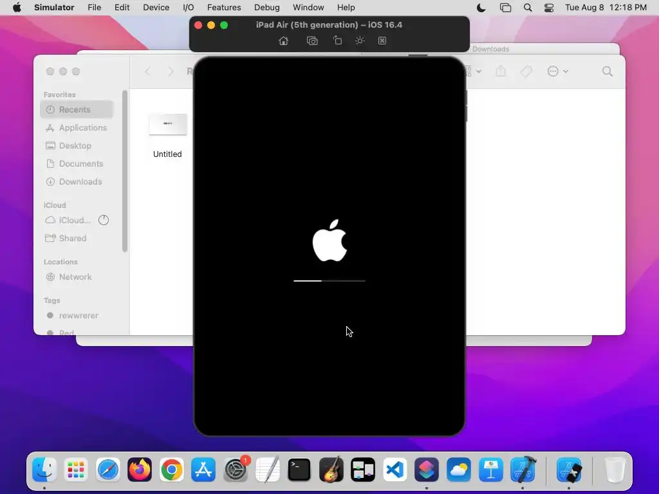Click the Finder tag toolbar icon
The height and width of the screenshot is (494, 659).
(x=526, y=71)
